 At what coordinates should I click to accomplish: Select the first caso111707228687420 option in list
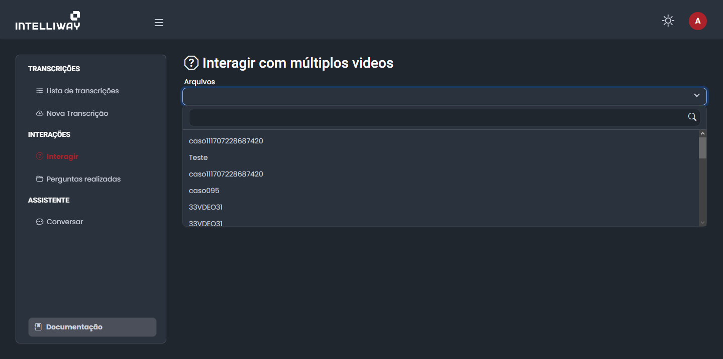(226, 141)
